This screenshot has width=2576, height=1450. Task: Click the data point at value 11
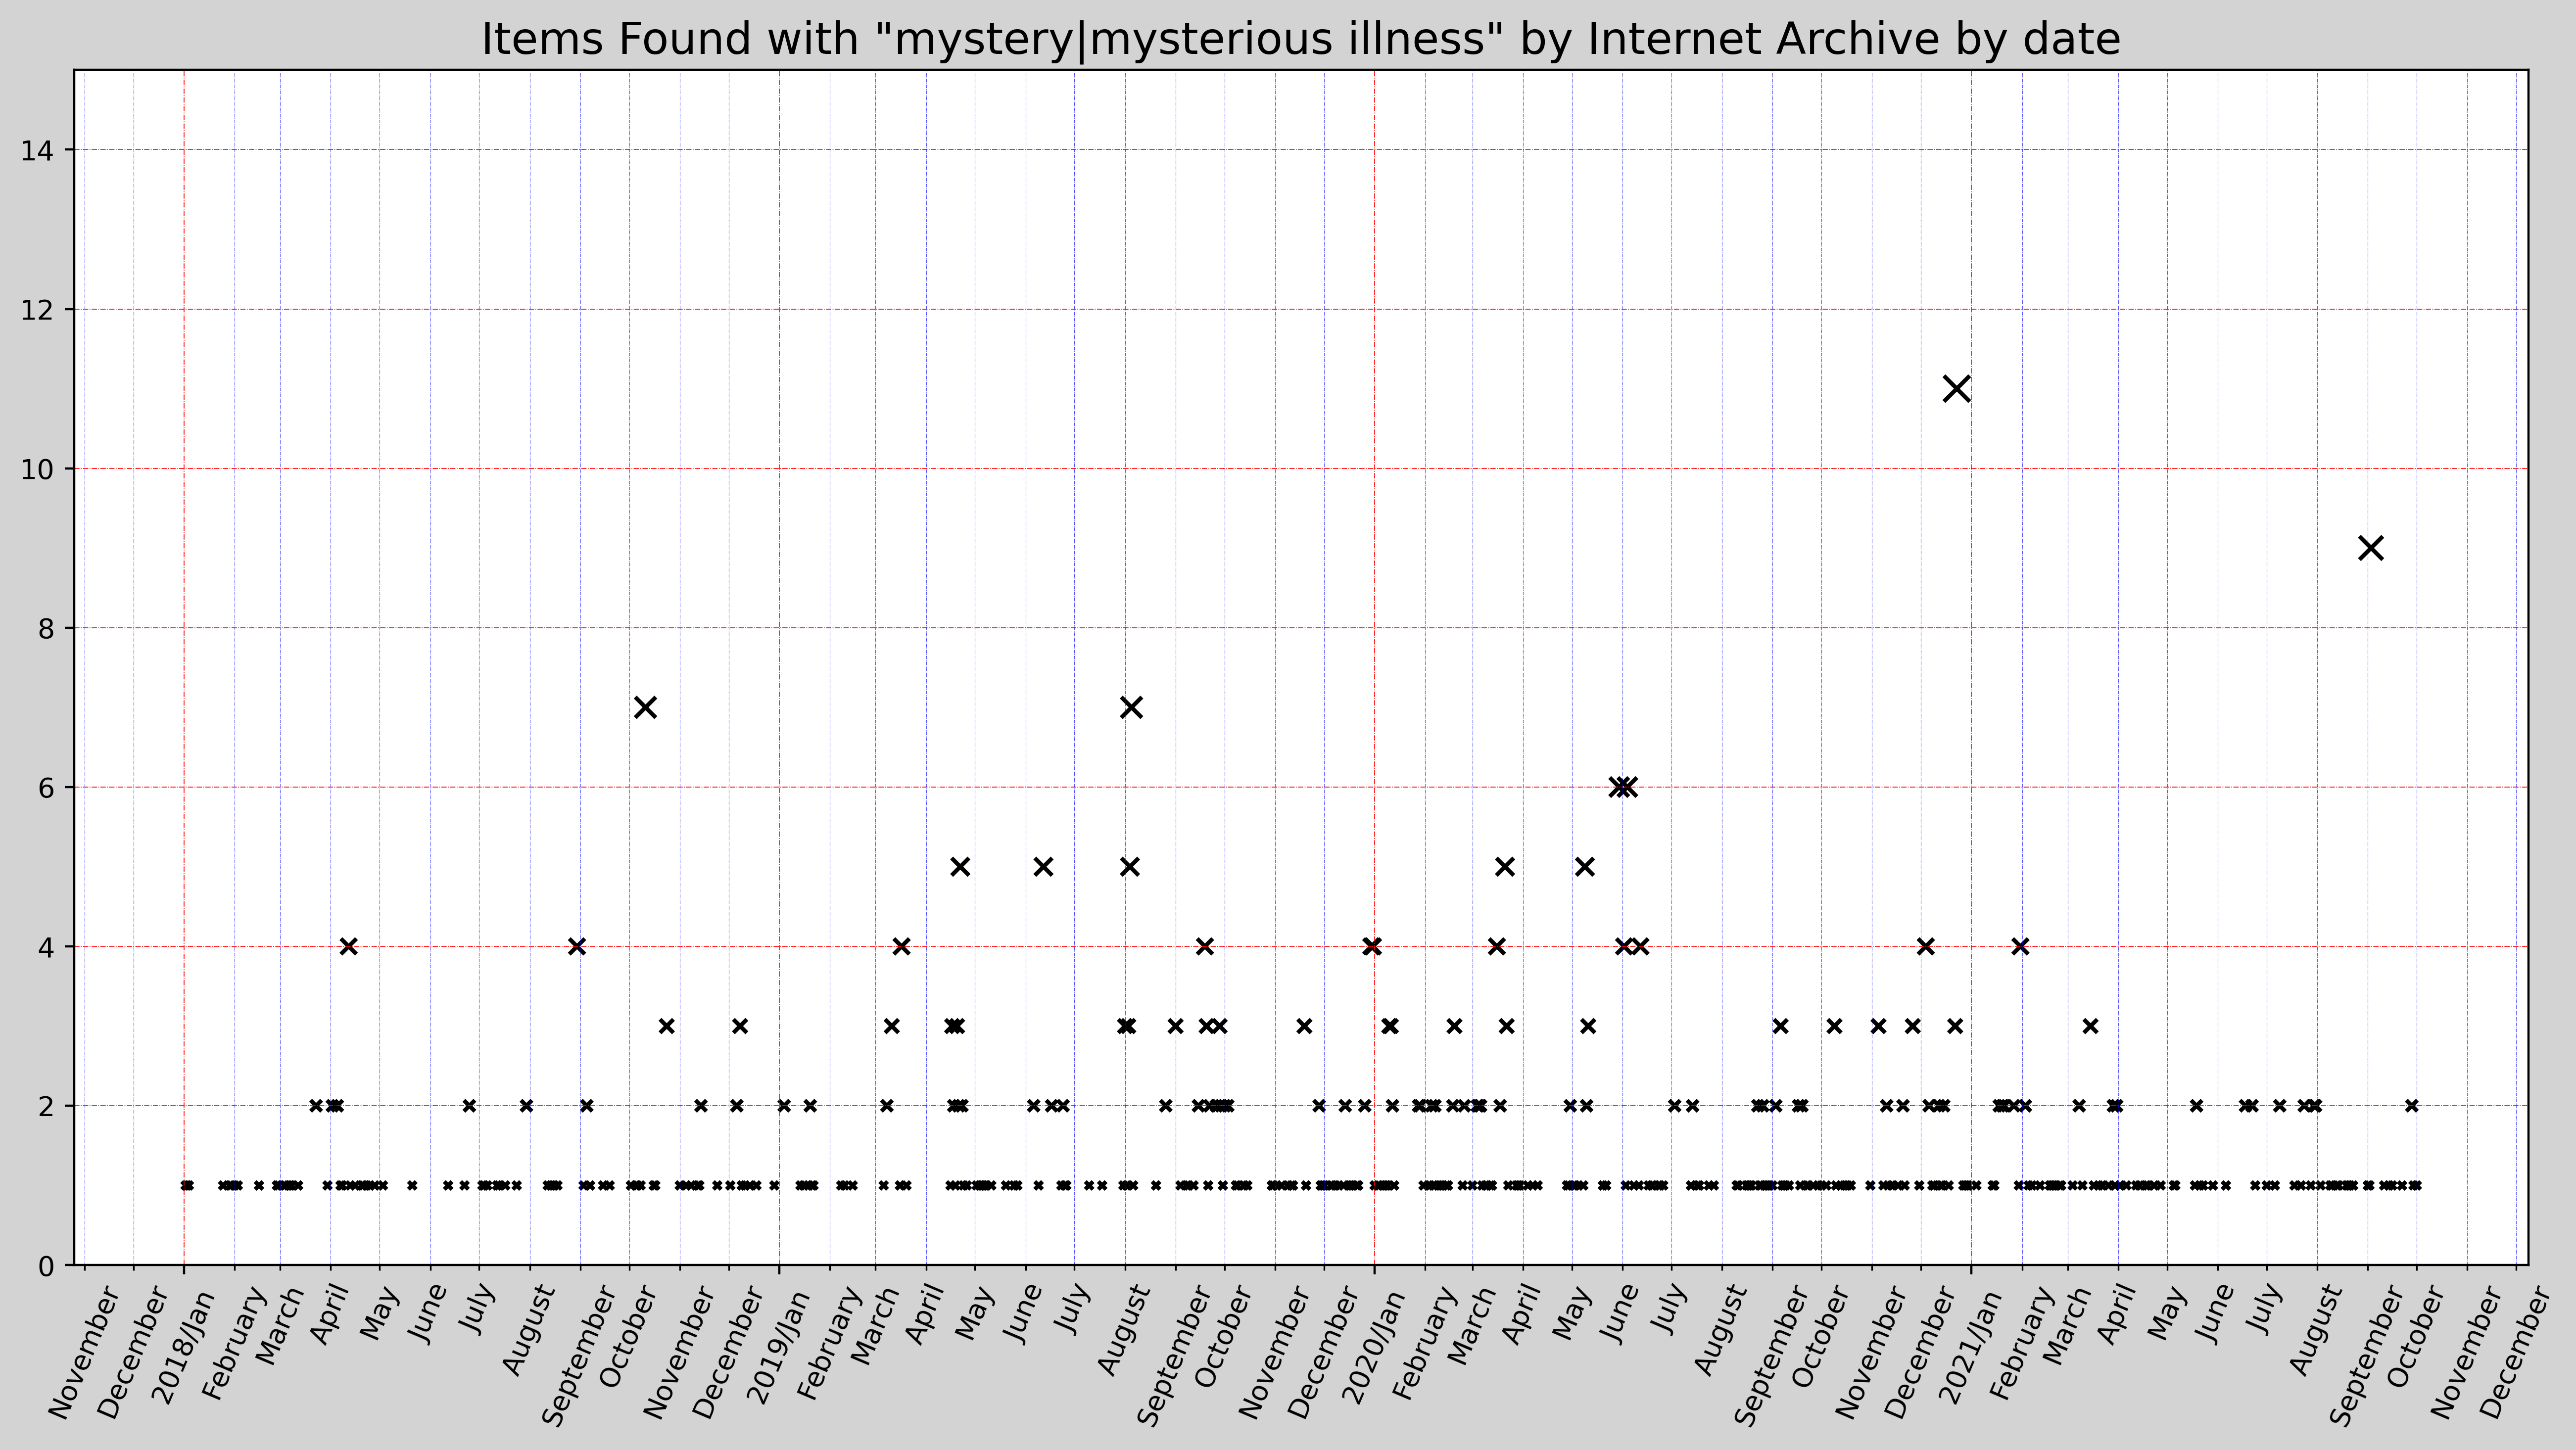pyautogui.click(x=1956, y=389)
